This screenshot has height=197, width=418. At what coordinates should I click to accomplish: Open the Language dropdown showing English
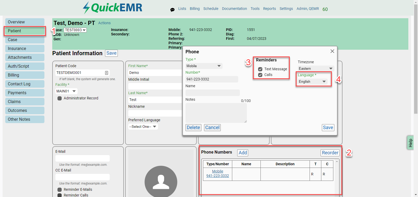point(312,82)
